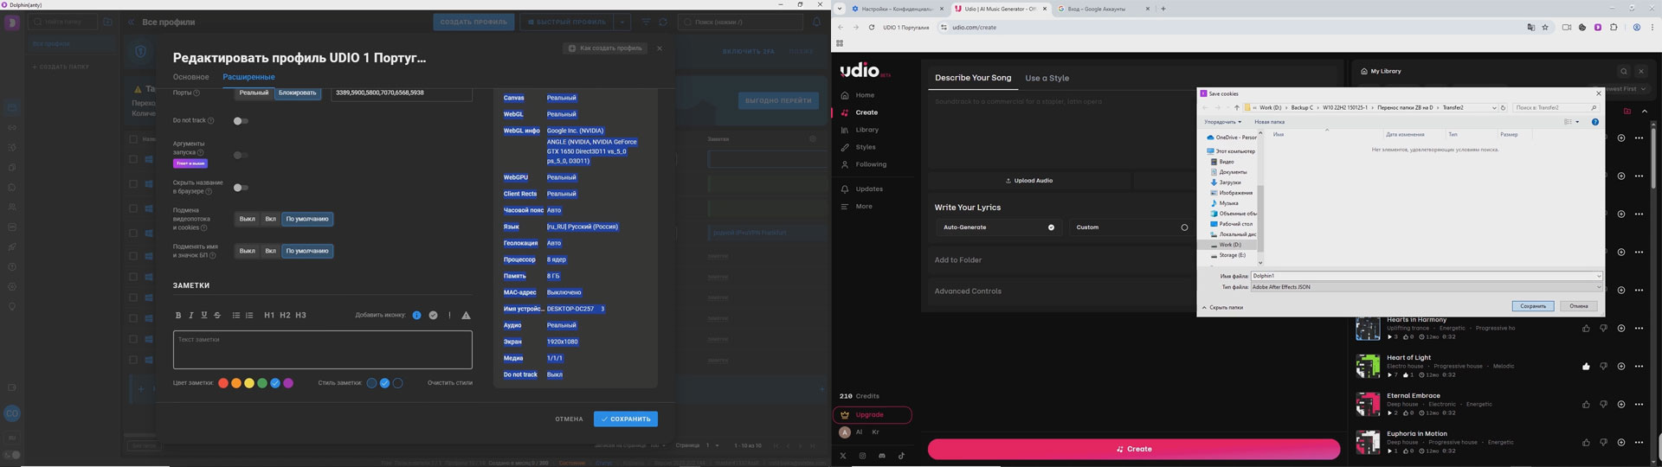Open the file name history dropdown
This screenshot has height=467, width=1662.
(x=1599, y=276)
